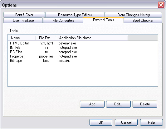Select the User Interface tab

(x=23, y=20)
